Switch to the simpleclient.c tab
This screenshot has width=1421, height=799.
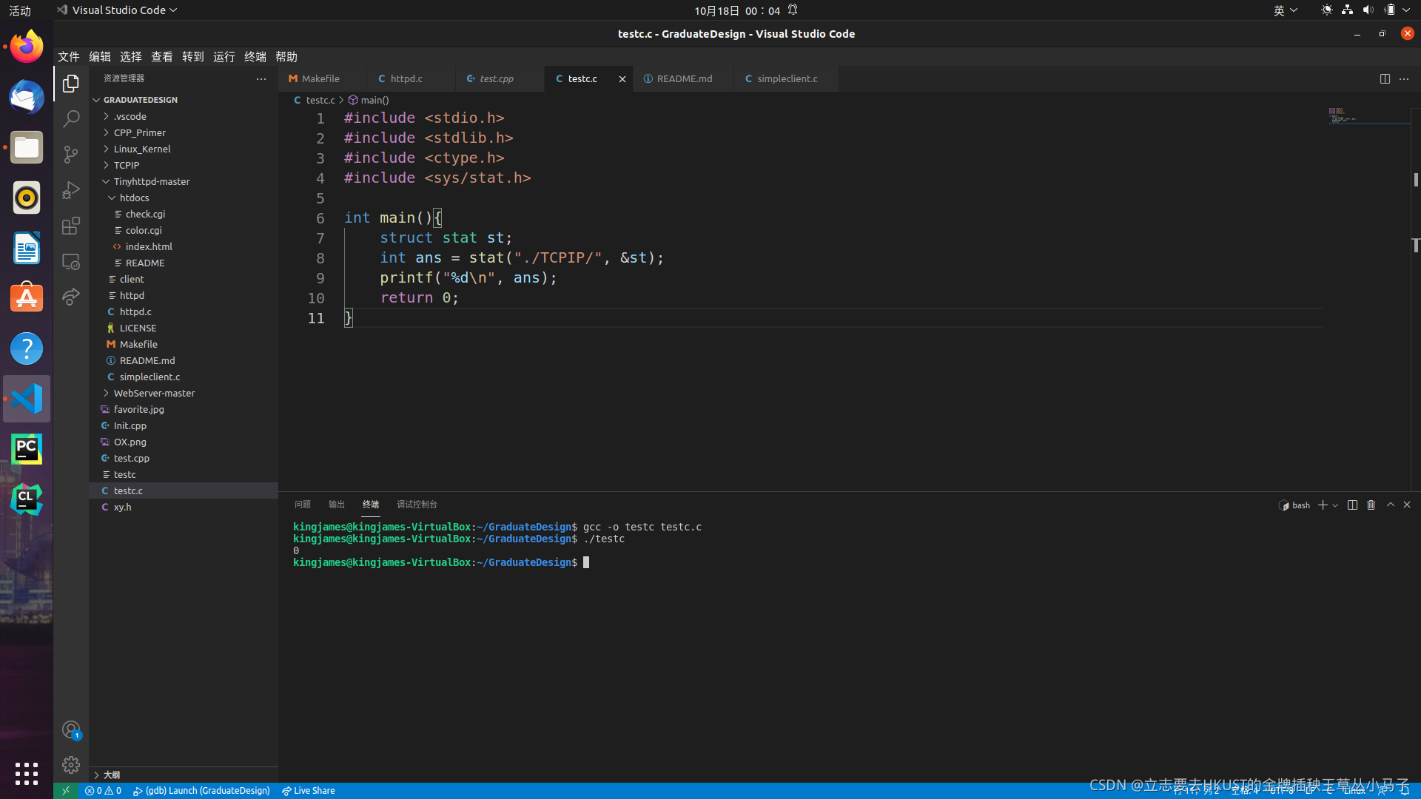pyautogui.click(x=786, y=78)
